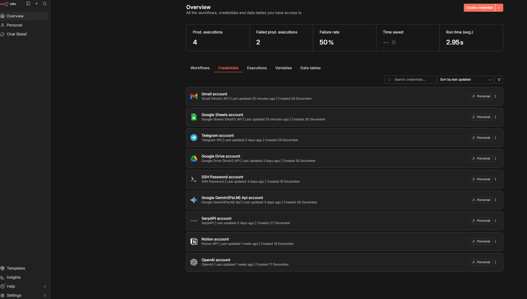Open search via magnifier icon in sidebar
527x299 pixels.
pyautogui.click(x=45, y=4)
